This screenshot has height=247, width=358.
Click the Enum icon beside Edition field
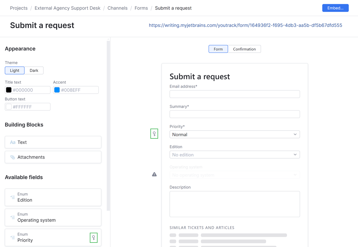[12, 197]
